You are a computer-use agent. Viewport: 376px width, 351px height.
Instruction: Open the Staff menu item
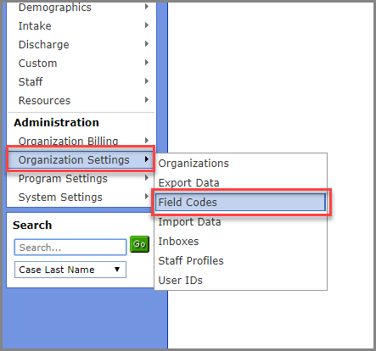[81, 81]
